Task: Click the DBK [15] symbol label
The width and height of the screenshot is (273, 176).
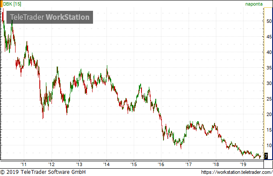Action: tap(12, 4)
